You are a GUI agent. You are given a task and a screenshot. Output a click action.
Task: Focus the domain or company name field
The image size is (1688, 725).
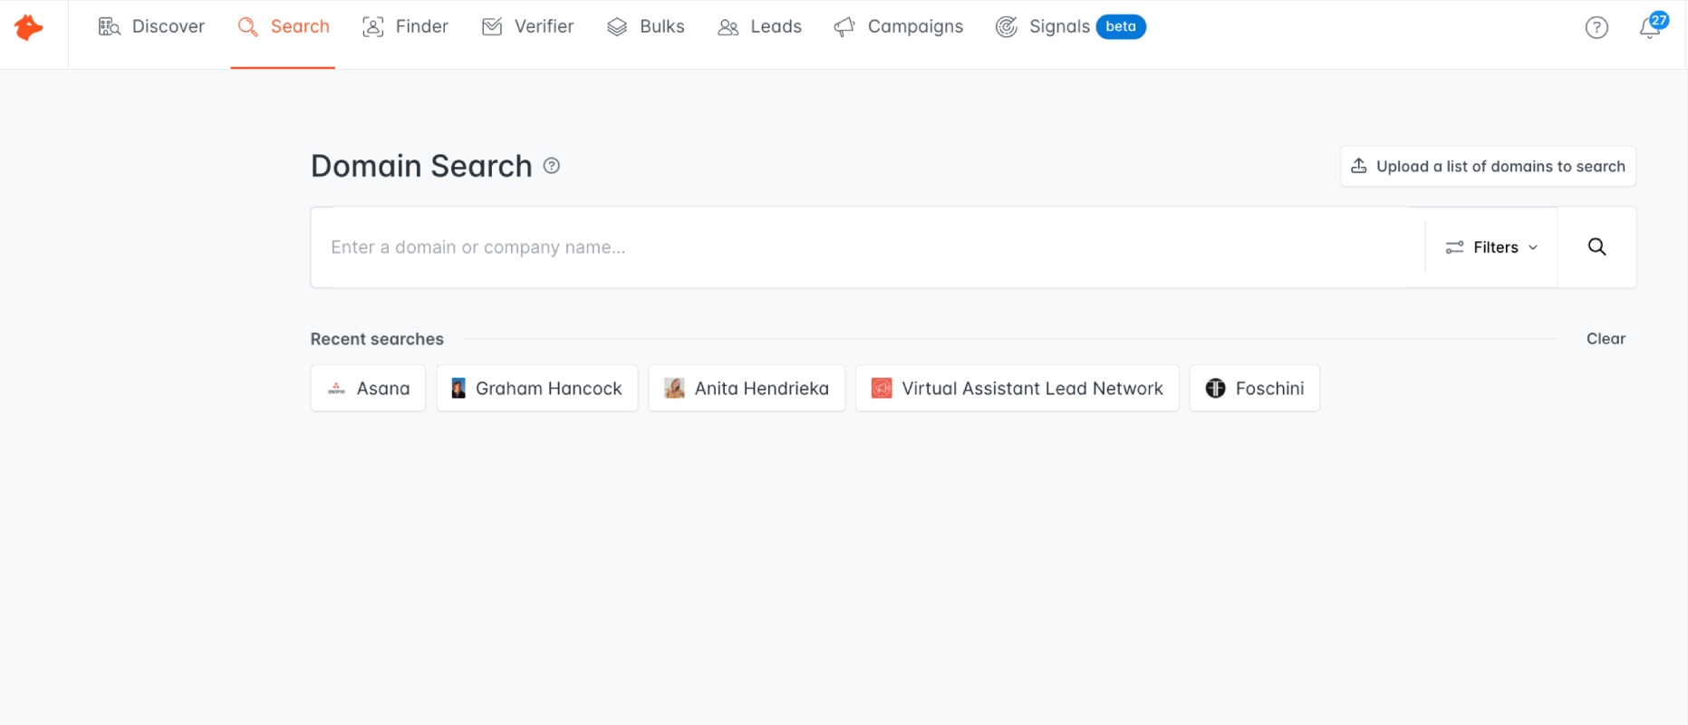pyautogui.click(x=868, y=247)
